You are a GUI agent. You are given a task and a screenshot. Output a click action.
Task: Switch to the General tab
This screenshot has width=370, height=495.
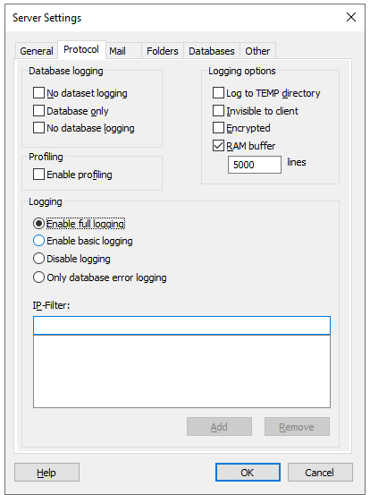coord(37,51)
